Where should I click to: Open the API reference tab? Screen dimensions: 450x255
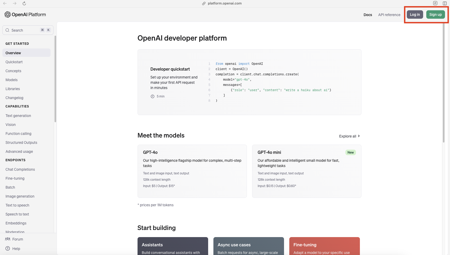[x=389, y=15]
